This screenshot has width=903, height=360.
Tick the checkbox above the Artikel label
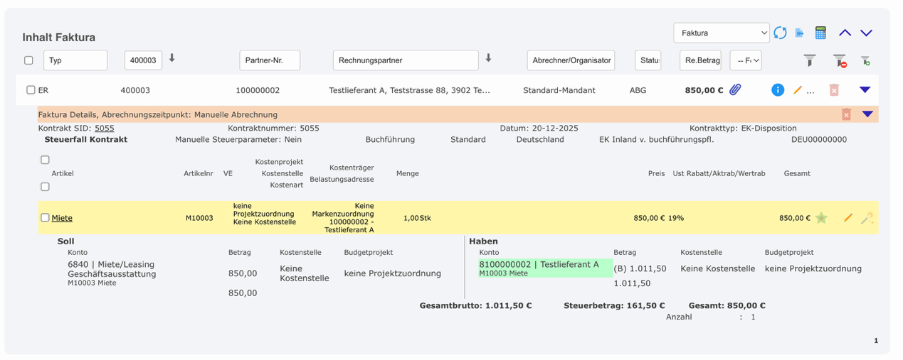45,160
